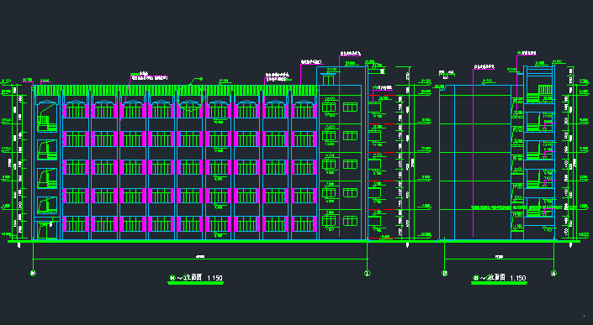Click the green leader circle above the roof parapet
Viewport: 593px width, 325px height.
pyautogui.click(x=201, y=79)
